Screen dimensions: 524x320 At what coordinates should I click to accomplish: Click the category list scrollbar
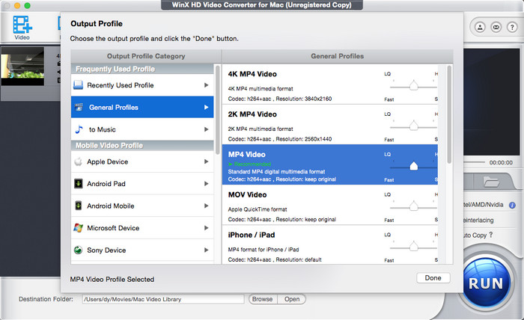coord(218,110)
